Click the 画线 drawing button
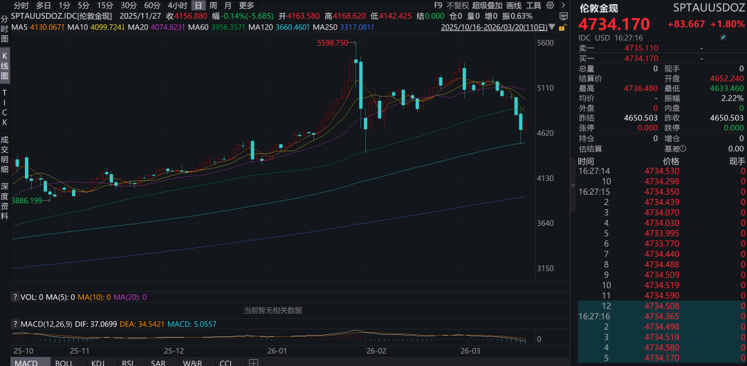Image resolution: width=747 pixels, height=366 pixels. (514, 5)
